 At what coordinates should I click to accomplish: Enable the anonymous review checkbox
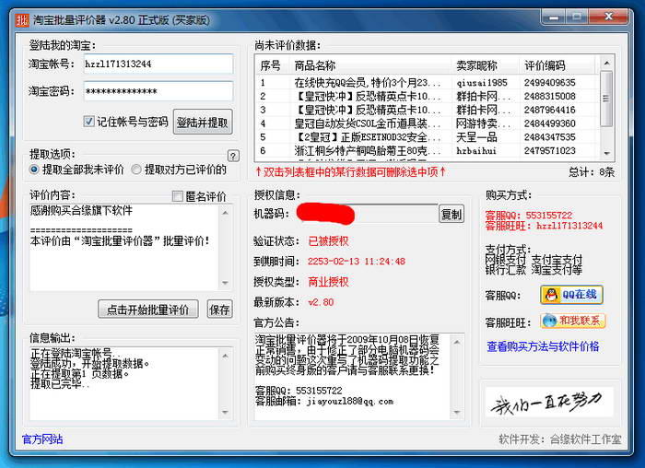point(177,196)
